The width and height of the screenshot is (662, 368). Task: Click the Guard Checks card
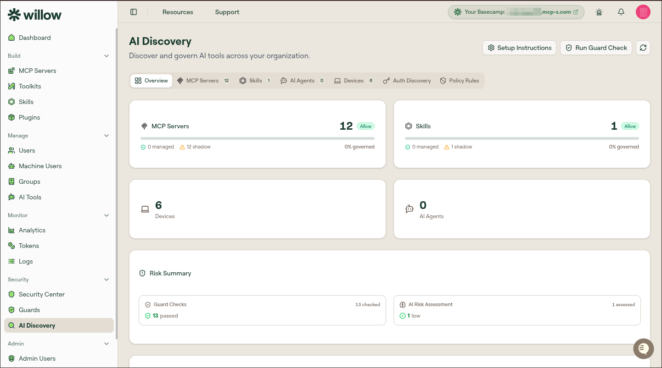pos(262,310)
